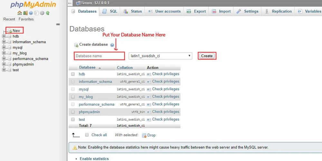Click the my_blog database icon in the tree
Screen dimensions: 322x161
click(x=9, y=53)
